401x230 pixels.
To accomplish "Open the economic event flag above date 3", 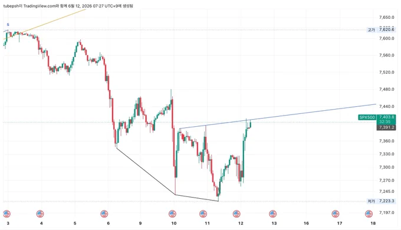I will click(6, 213).
